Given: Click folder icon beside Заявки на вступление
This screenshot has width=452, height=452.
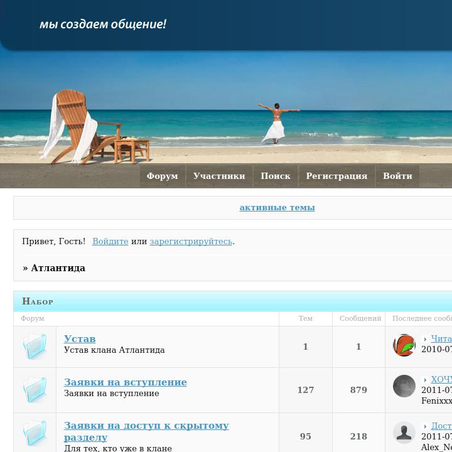Looking at the screenshot, I should tap(35, 390).
